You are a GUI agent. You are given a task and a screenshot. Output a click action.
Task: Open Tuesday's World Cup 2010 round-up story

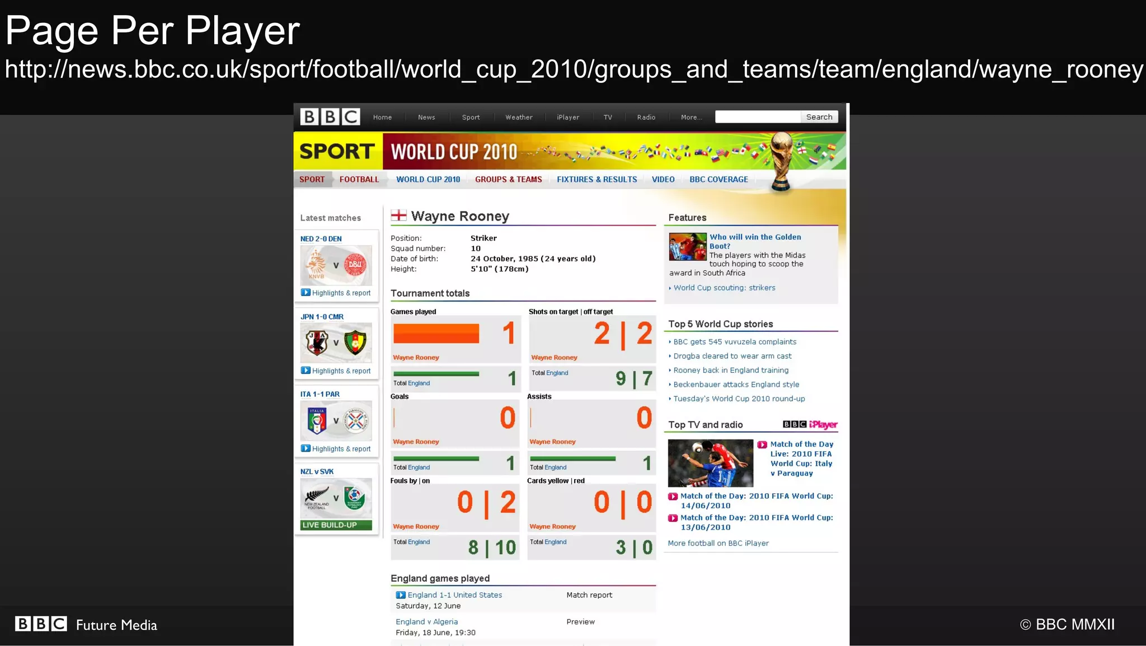pyautogui.click(x=739, y=399)
